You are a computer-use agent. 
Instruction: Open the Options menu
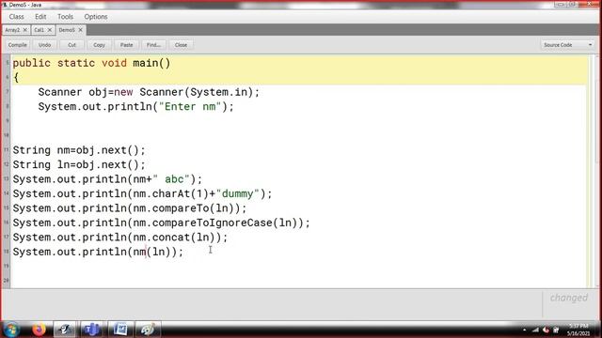click(96, 17)
